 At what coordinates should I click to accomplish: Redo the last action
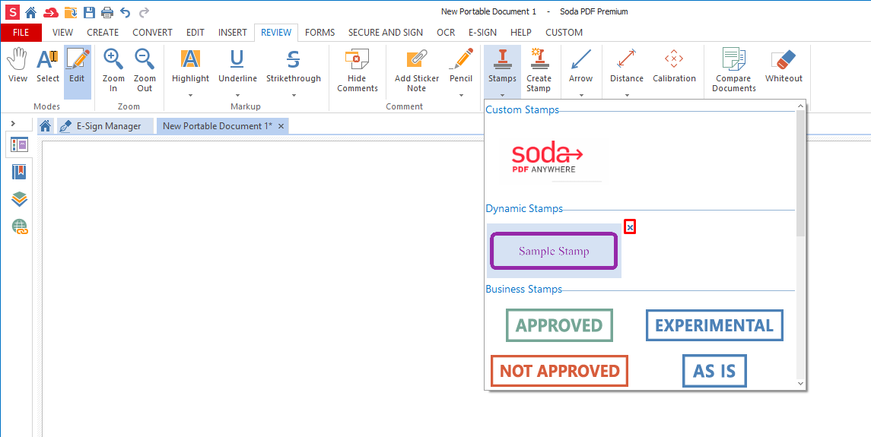(x=144, y=11)
